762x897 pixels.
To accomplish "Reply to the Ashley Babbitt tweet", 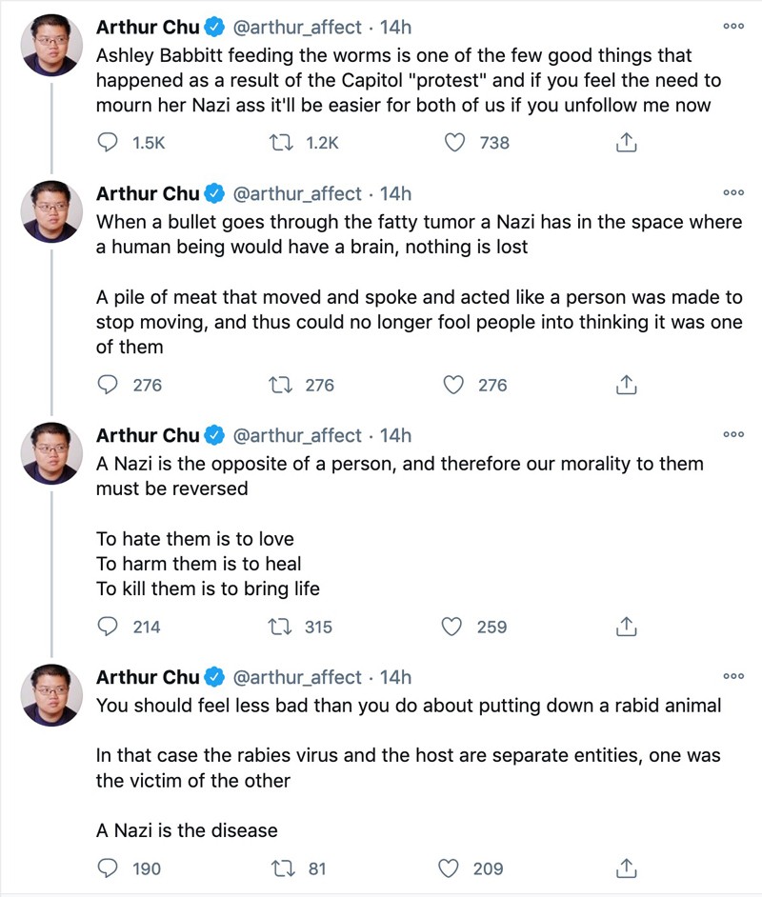I will pyautogui.click(x=108, y=142).
